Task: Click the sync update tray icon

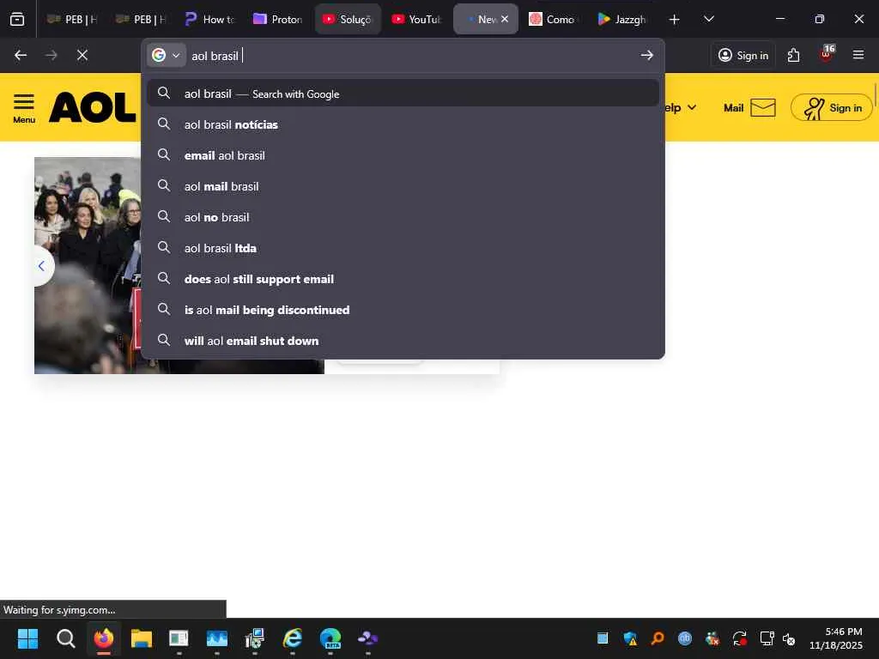Action: point(739,638)
